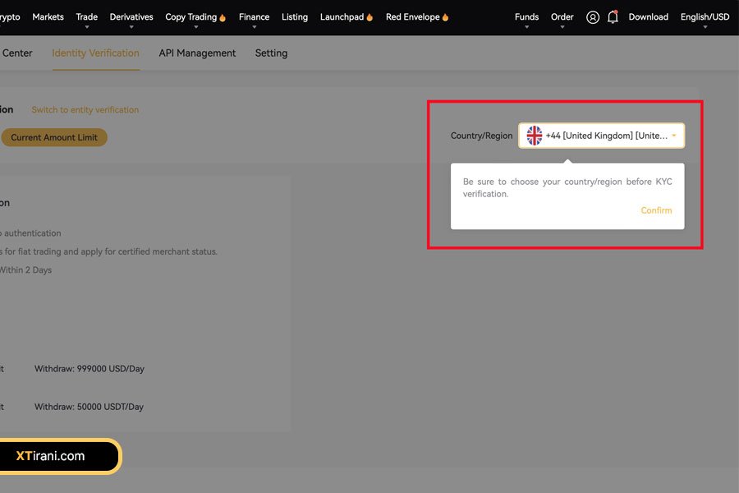Open the notification bell
Image resolution: width=739 pixels, height=493 pixels.
[613, 17]
